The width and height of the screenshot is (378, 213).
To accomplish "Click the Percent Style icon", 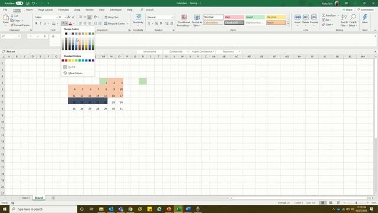I will tap(156, 24).
